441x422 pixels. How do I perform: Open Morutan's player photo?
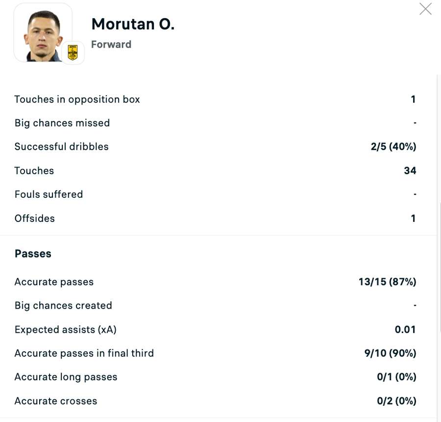click(43, 32)
